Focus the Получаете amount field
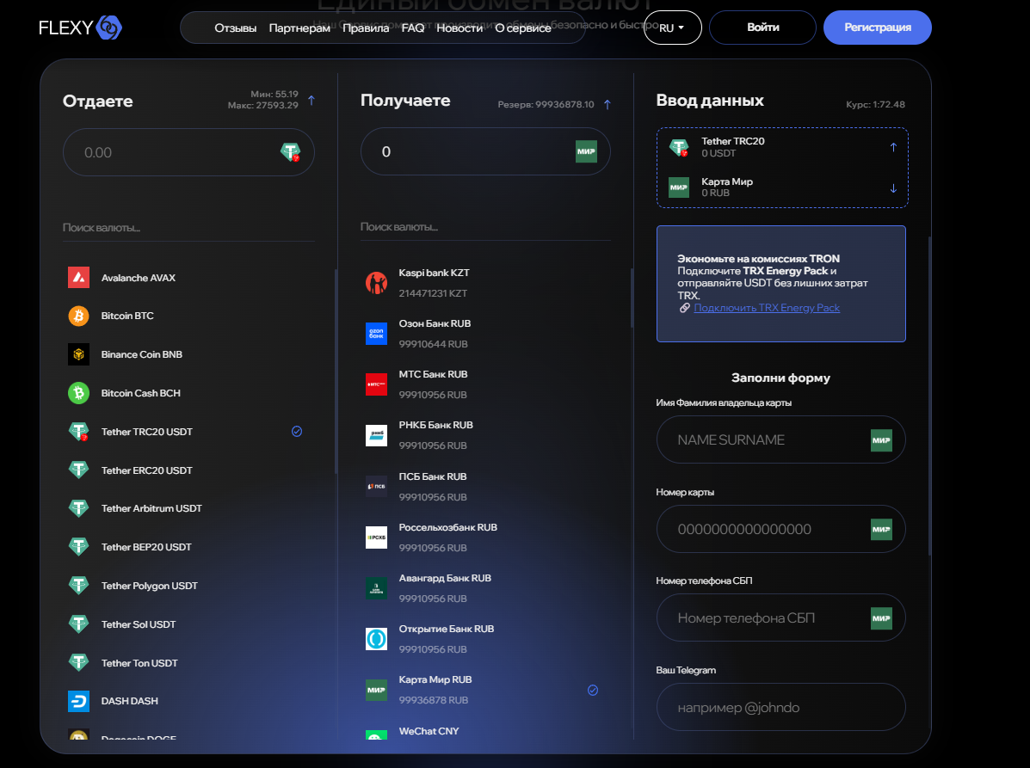Viewport: 1030px width, 768px height. pyautogui.click(x=485, y=151)
